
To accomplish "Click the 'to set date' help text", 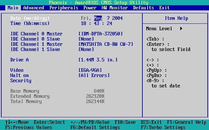I will pos(166,86).
